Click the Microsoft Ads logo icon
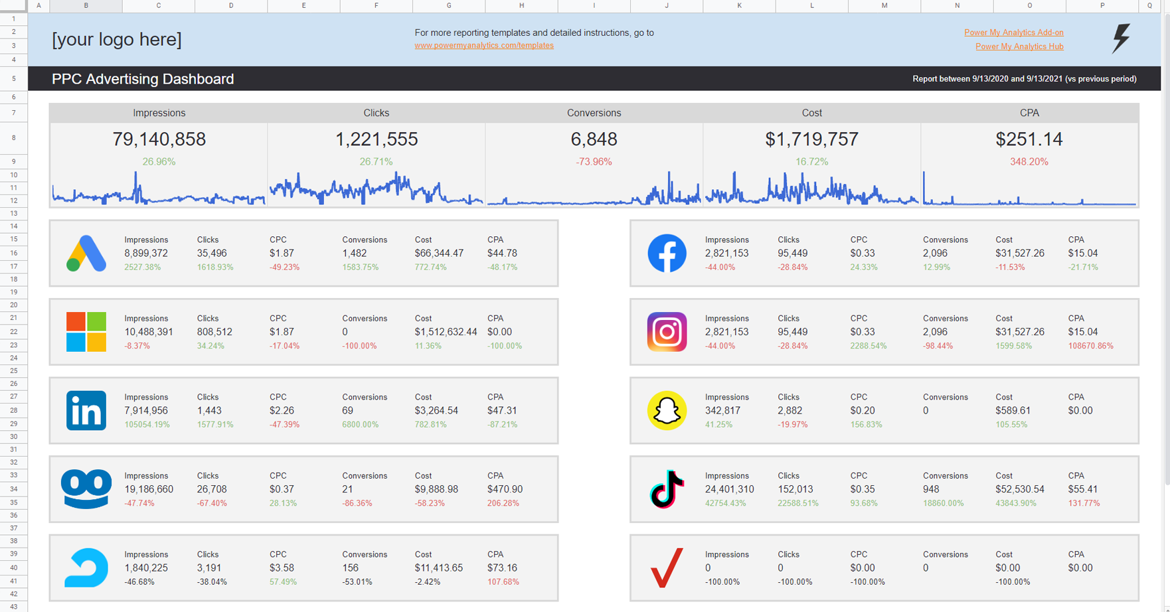Image resolution: width=1170 pixels, height=612 pixels. (86, 332)
